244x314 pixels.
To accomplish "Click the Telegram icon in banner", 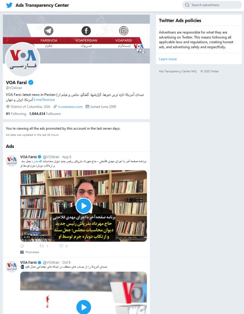I will (x=49, y=31).
